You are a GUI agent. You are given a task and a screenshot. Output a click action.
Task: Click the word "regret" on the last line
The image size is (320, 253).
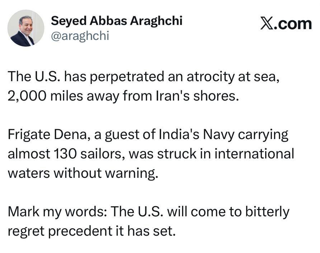(x=26, y=231)
